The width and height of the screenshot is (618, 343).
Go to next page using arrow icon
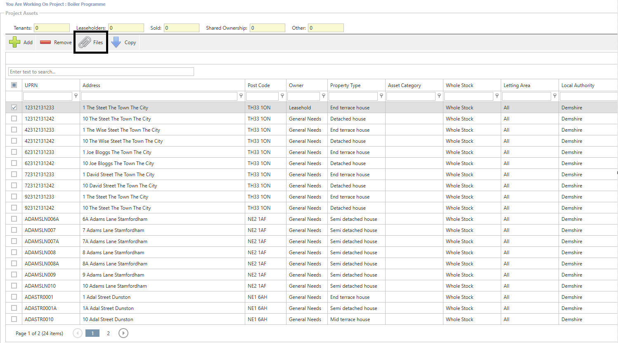(x=123, y=333)
